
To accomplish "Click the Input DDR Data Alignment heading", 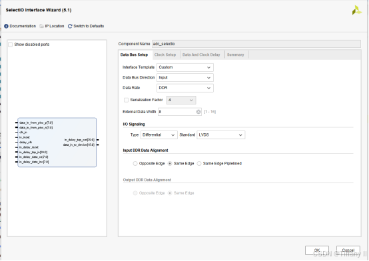I will click(x=145, y=150).
